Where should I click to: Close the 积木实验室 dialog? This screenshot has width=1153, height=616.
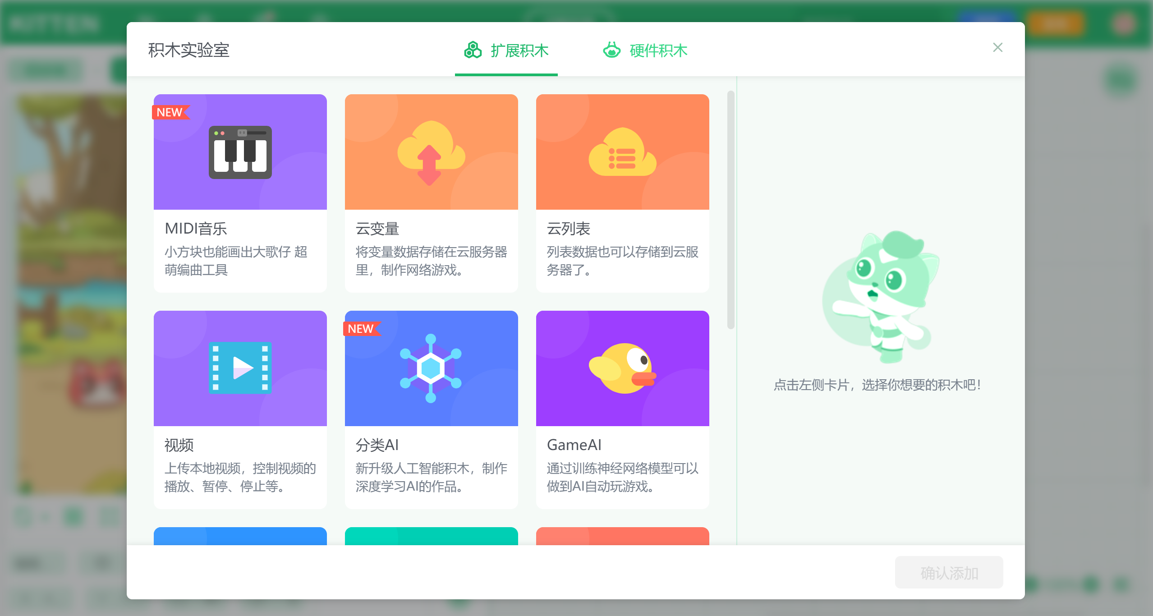(x=998, y=47)
